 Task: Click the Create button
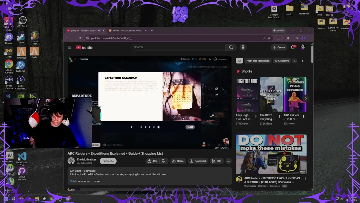279,47
